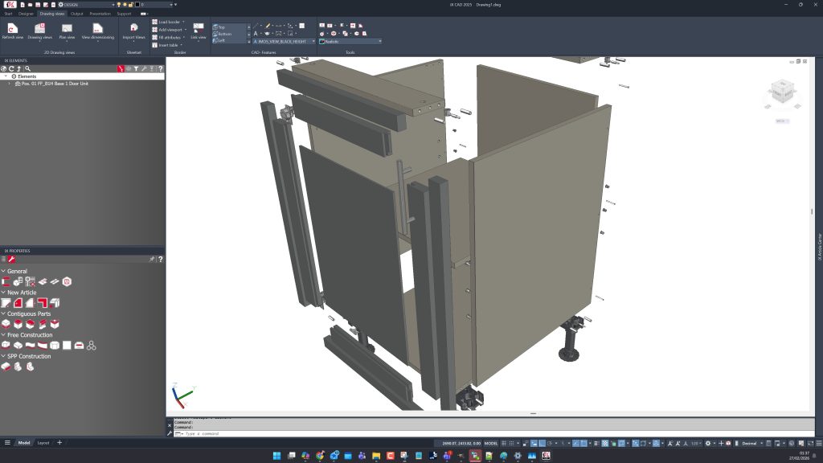Image resolution: width=823 pixels, height=463 pixels.
Task: Click the Link view icon
Action: (x=198, y=27)
